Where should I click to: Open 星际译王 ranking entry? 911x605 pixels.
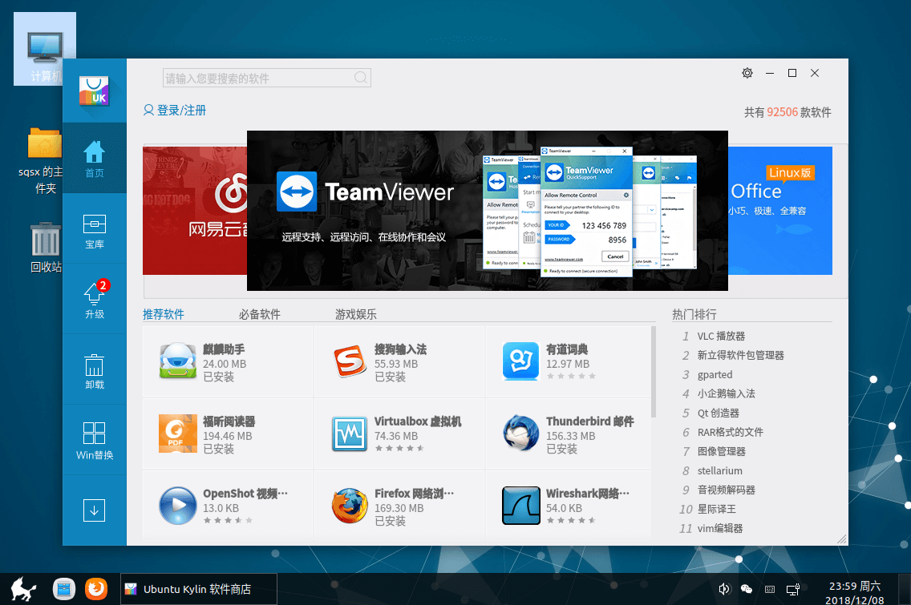click(716, 509)
